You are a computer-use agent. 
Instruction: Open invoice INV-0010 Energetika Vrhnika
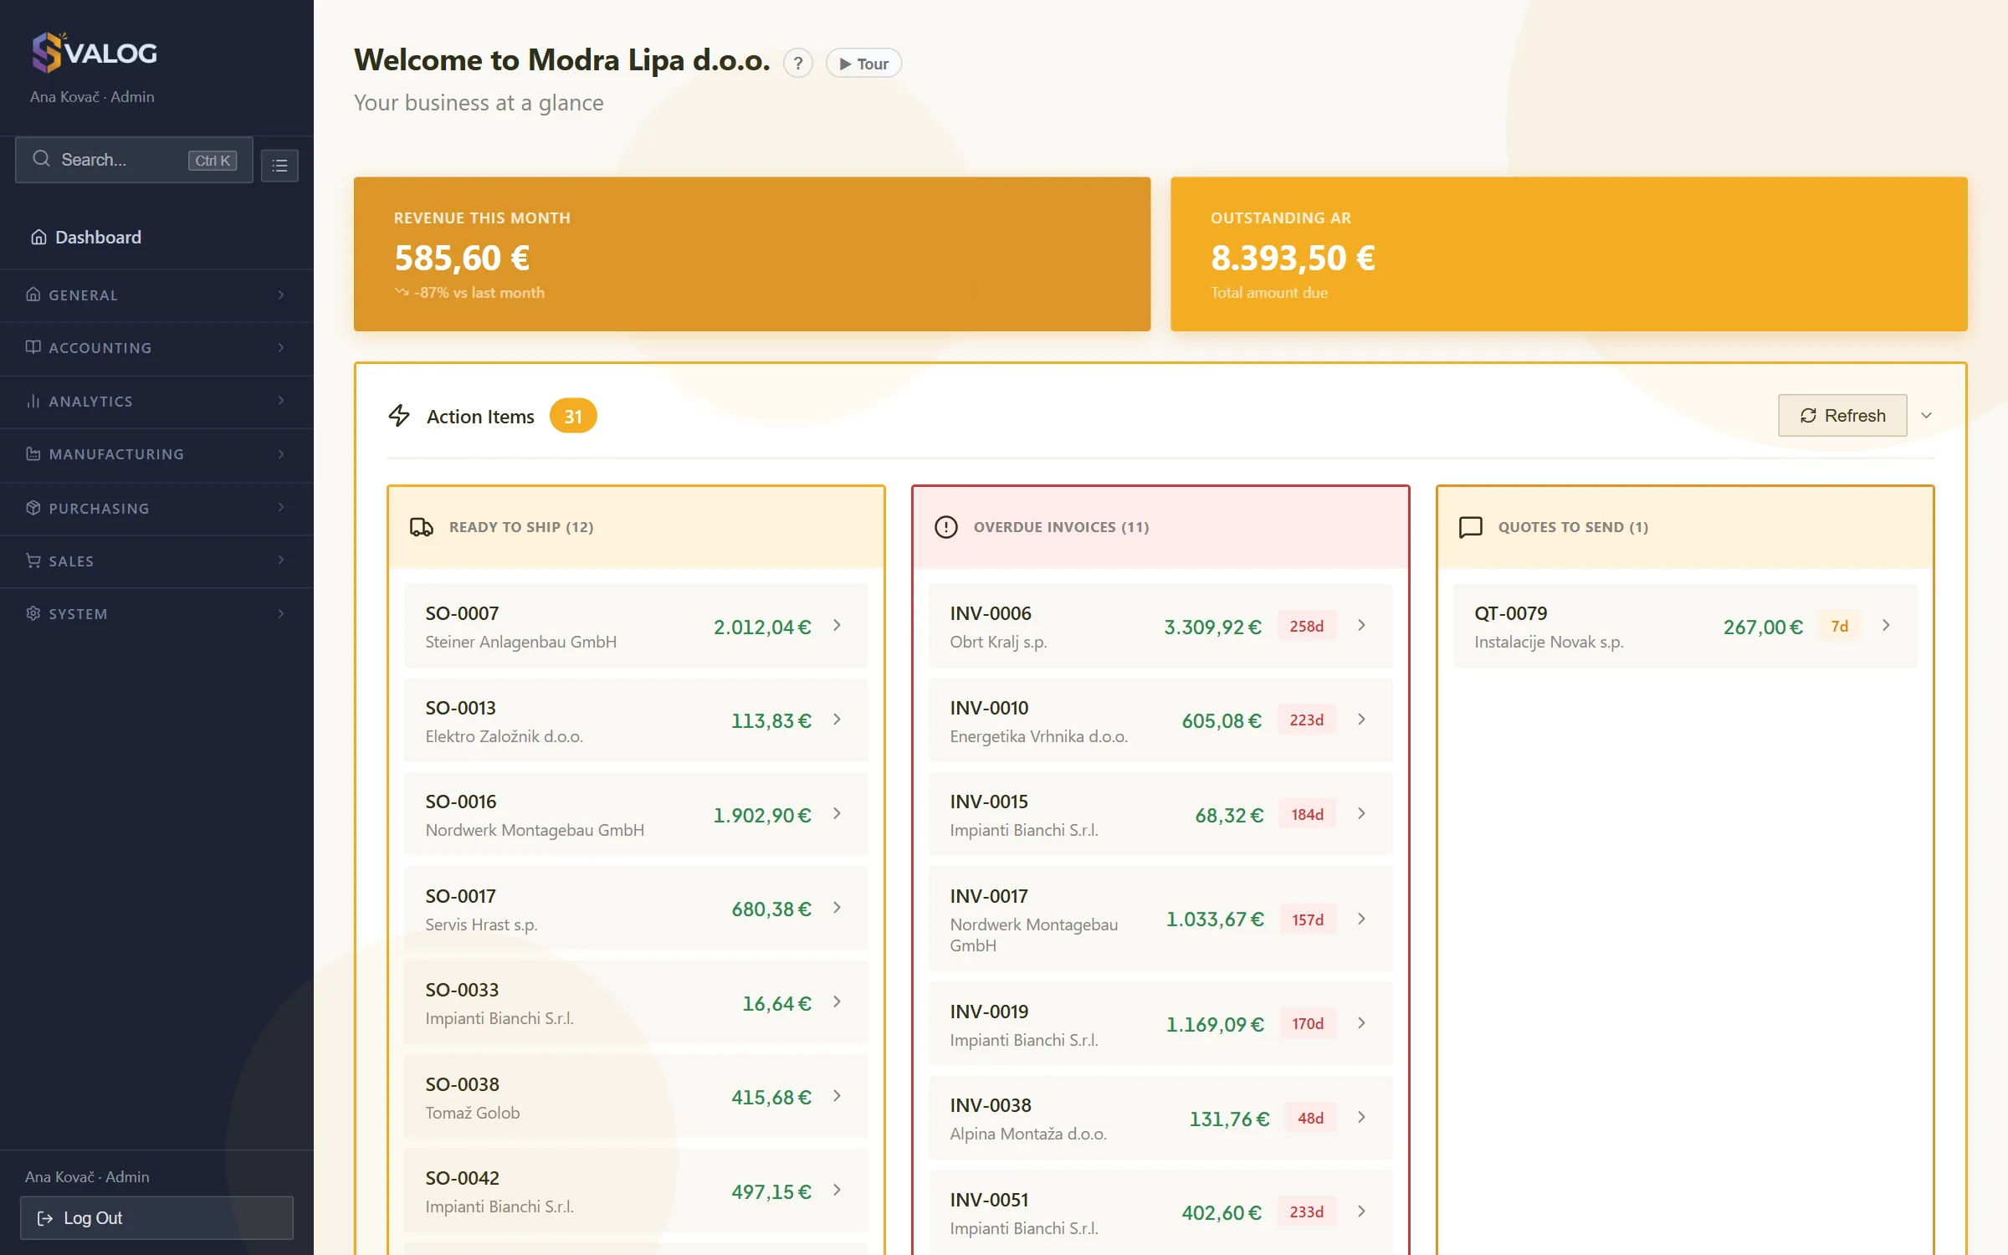1160,720
